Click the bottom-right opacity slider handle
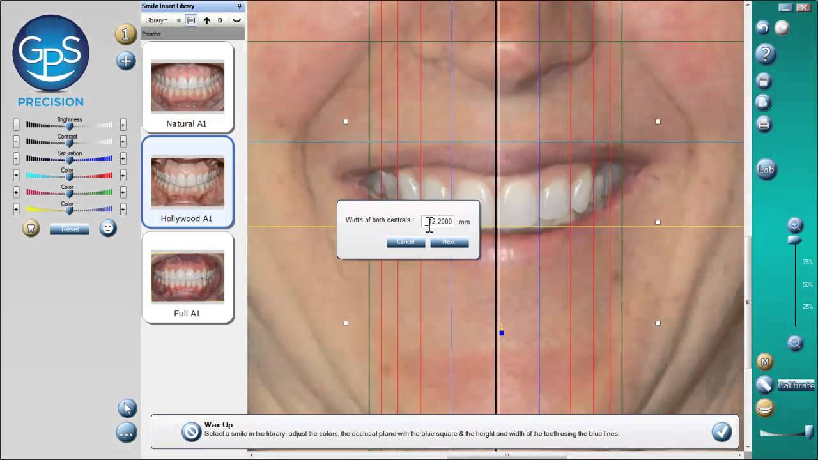The width and height of the screenshot is (818, 460). coord(809,431)
